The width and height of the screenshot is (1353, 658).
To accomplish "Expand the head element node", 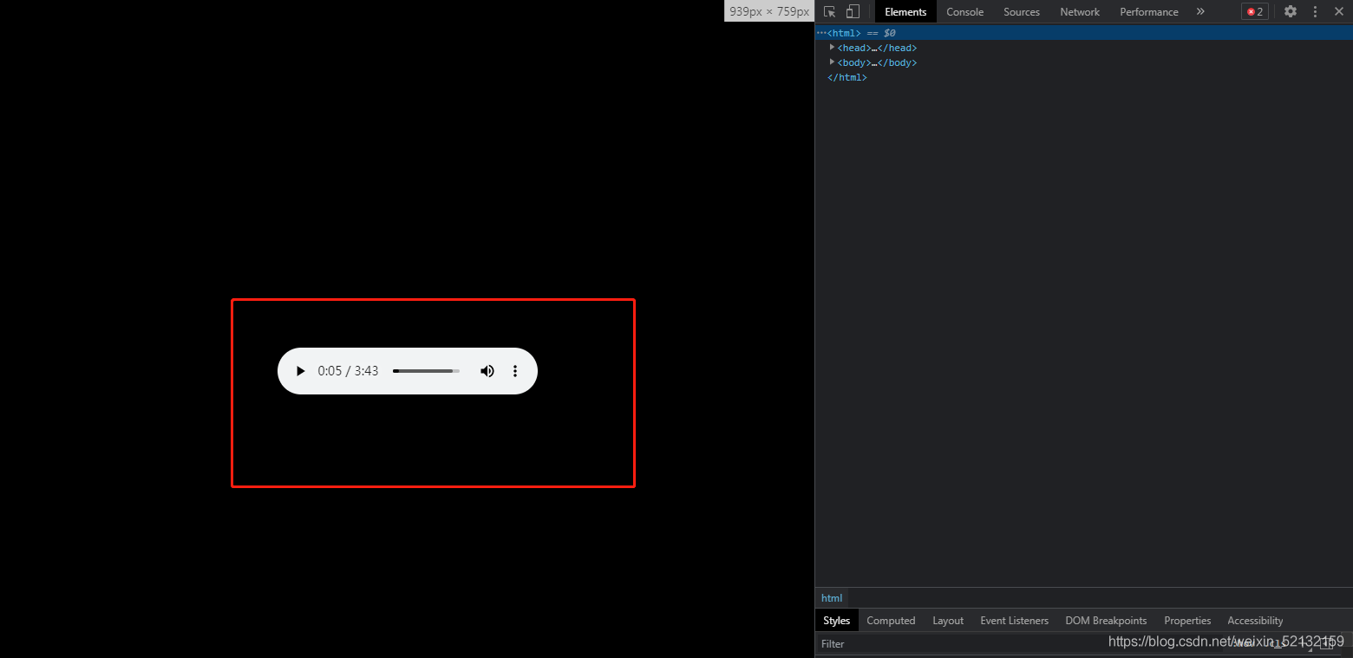I will click(x=832, y=48).
